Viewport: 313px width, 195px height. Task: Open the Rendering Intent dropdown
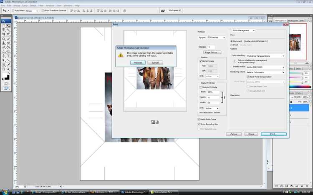pyautogui.click(x=265, y=72)
